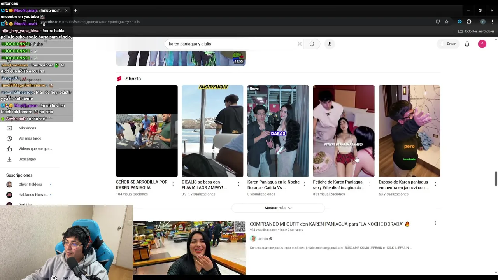Open options for 'Karen Paniagua en la Noche' short
498x280 pixels.
point(304,184)
